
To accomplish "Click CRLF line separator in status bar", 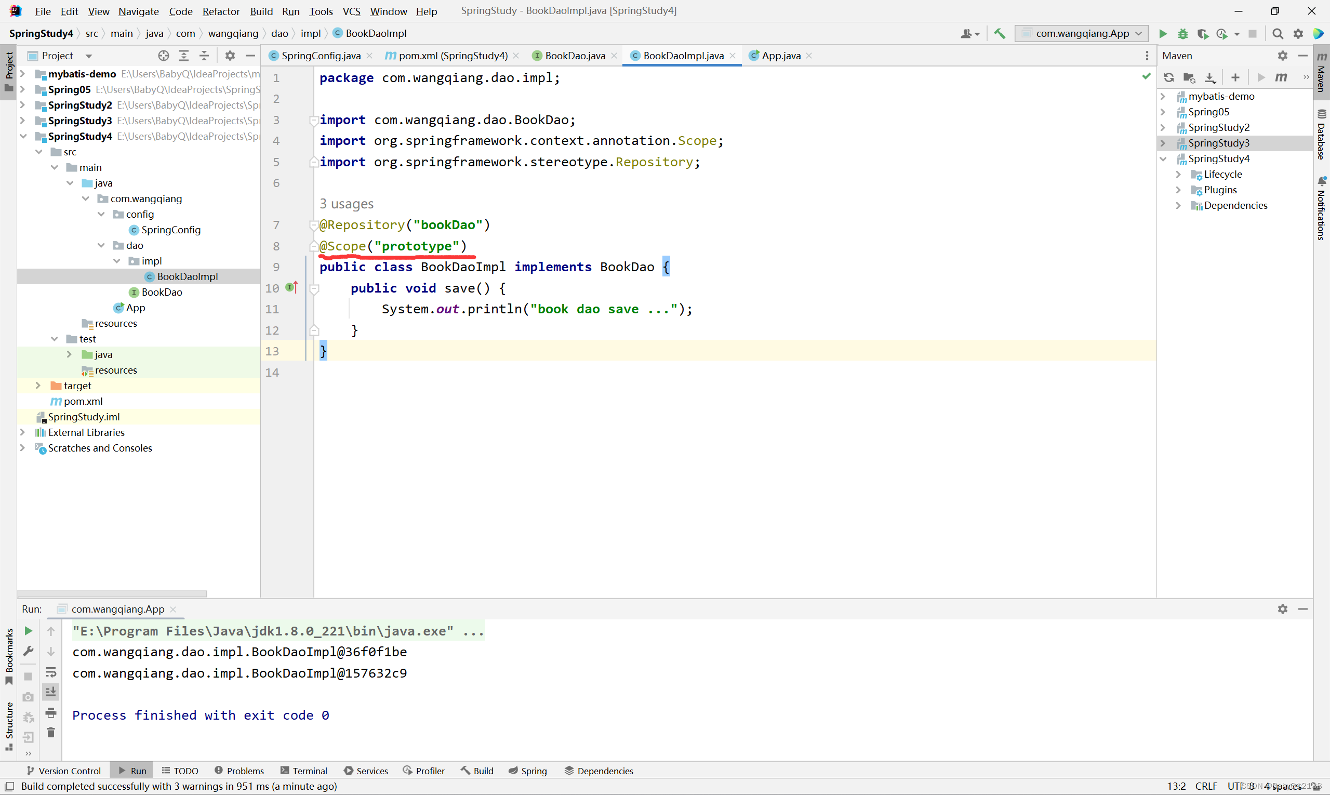I will coord(1206,787).
